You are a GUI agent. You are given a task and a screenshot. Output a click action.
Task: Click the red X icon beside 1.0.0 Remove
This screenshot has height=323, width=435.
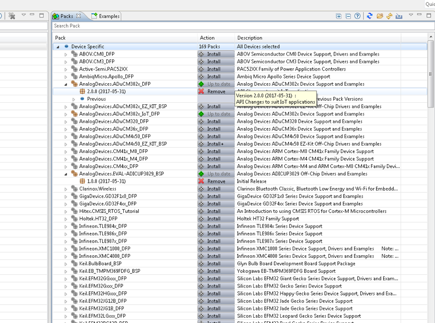click(201, 182)
